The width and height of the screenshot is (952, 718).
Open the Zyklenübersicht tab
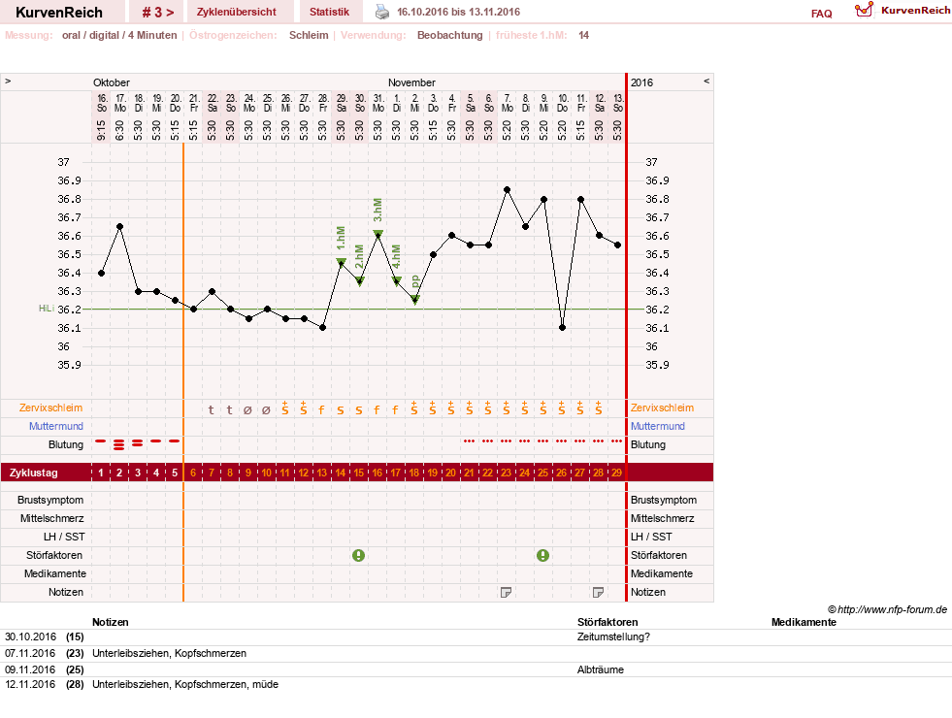click(x=236, y=12)
